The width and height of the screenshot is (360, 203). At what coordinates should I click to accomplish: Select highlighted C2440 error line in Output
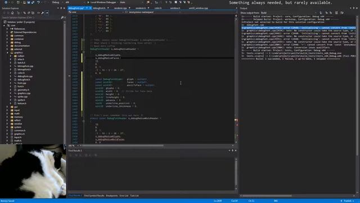298,28
